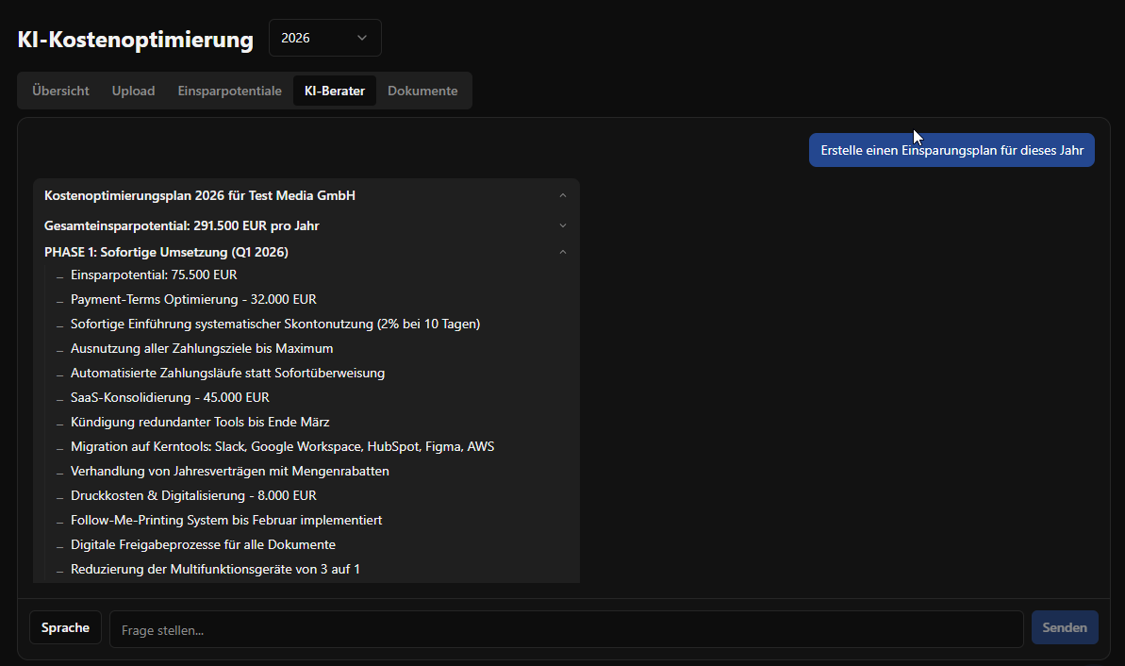Open the Dokumente tab
The image size is (1125, 666).
pyautogui.click(x=422, y=90)
